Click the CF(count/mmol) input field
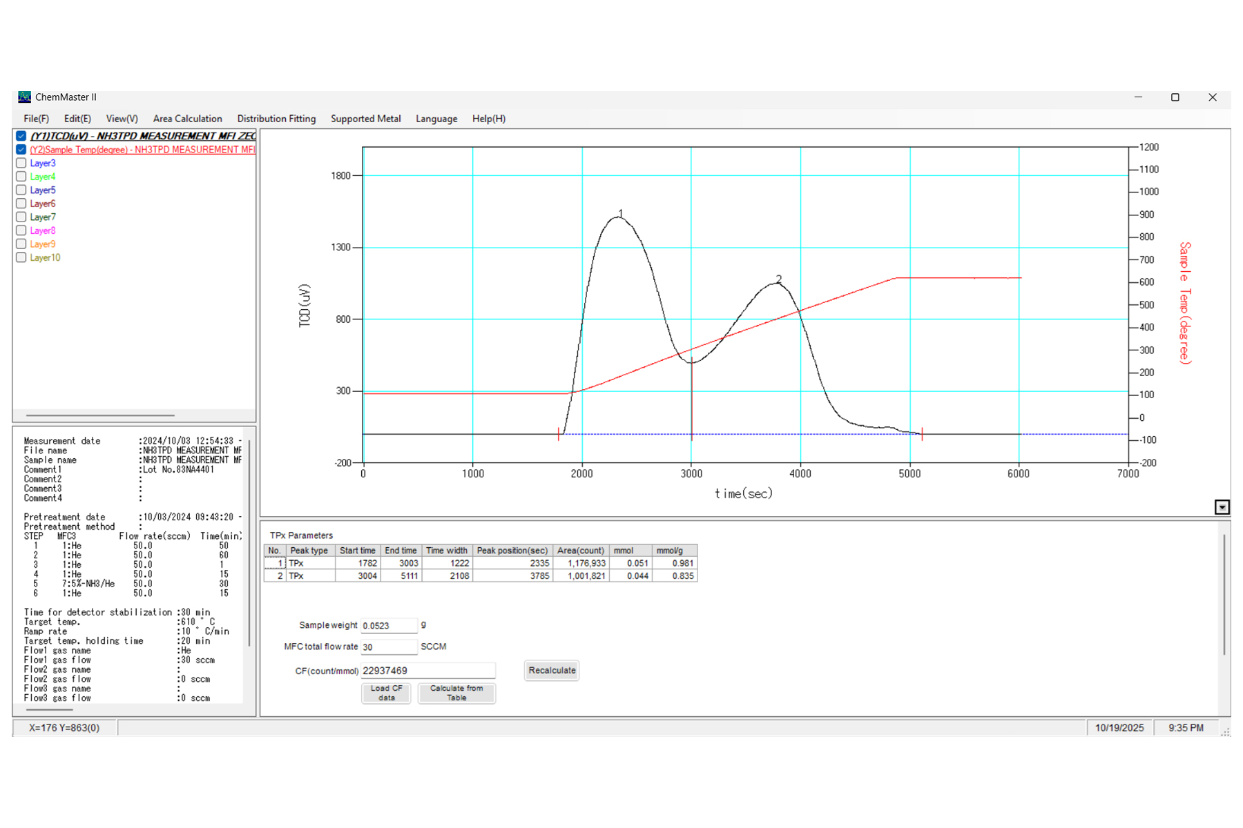The width and height of the screenshot is (1243, 828). coord(427,671)
